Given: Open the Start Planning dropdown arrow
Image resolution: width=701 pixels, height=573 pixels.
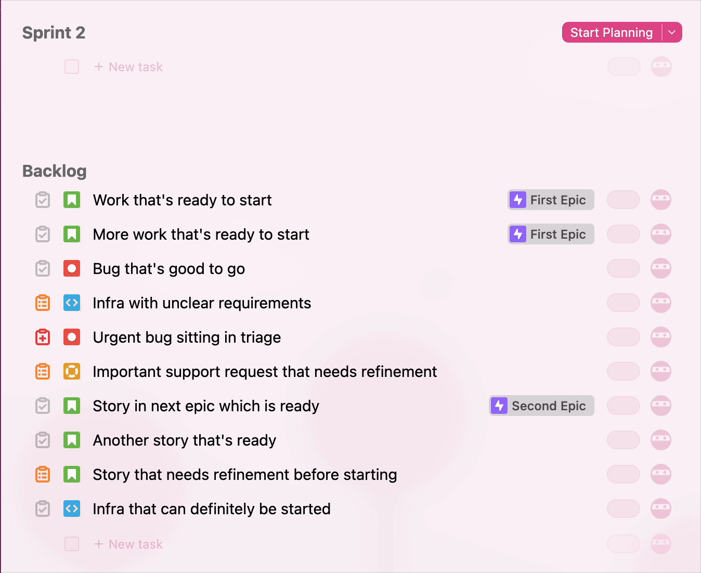Looking at the screenshot, I should click(x=672, y=33).
